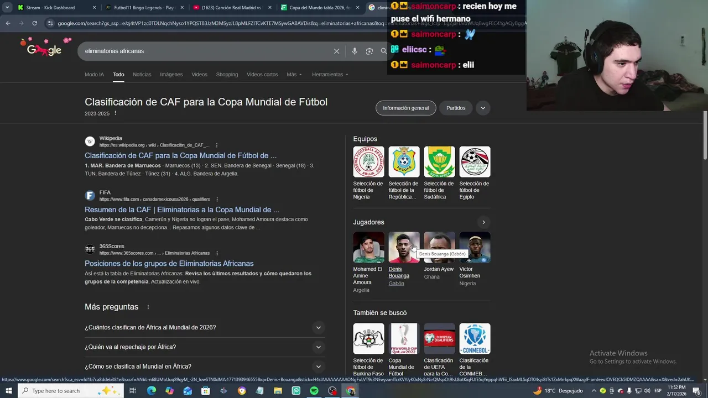Start voice search with microphone
Screen dimensions: 708x398
pyautogui.click(x=355, y=51)
